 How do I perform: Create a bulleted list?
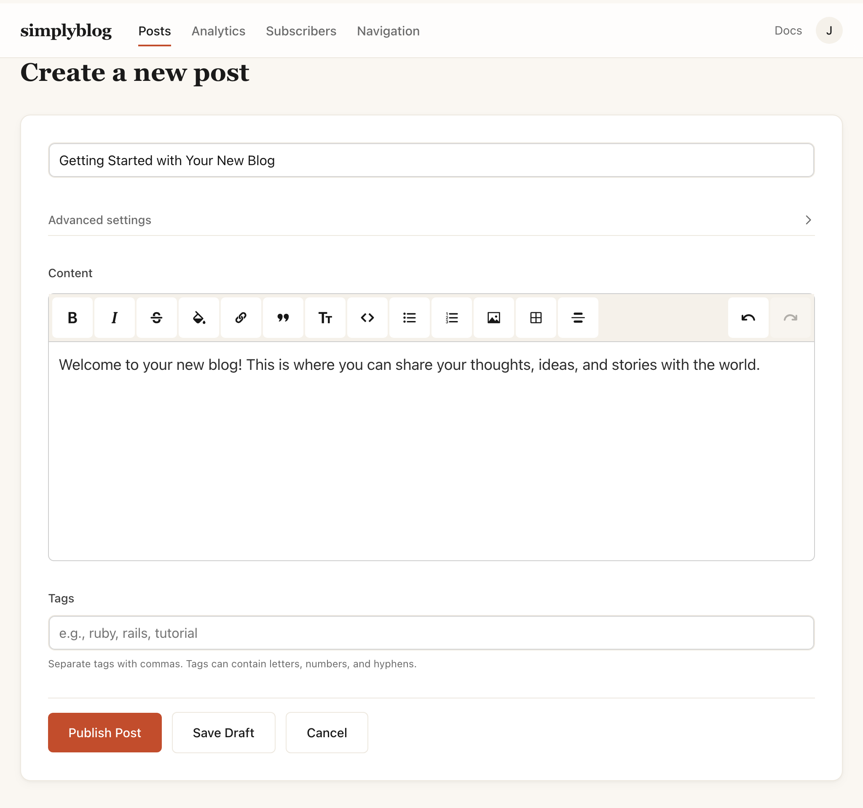pyautogui.click(x=409, y=318)
